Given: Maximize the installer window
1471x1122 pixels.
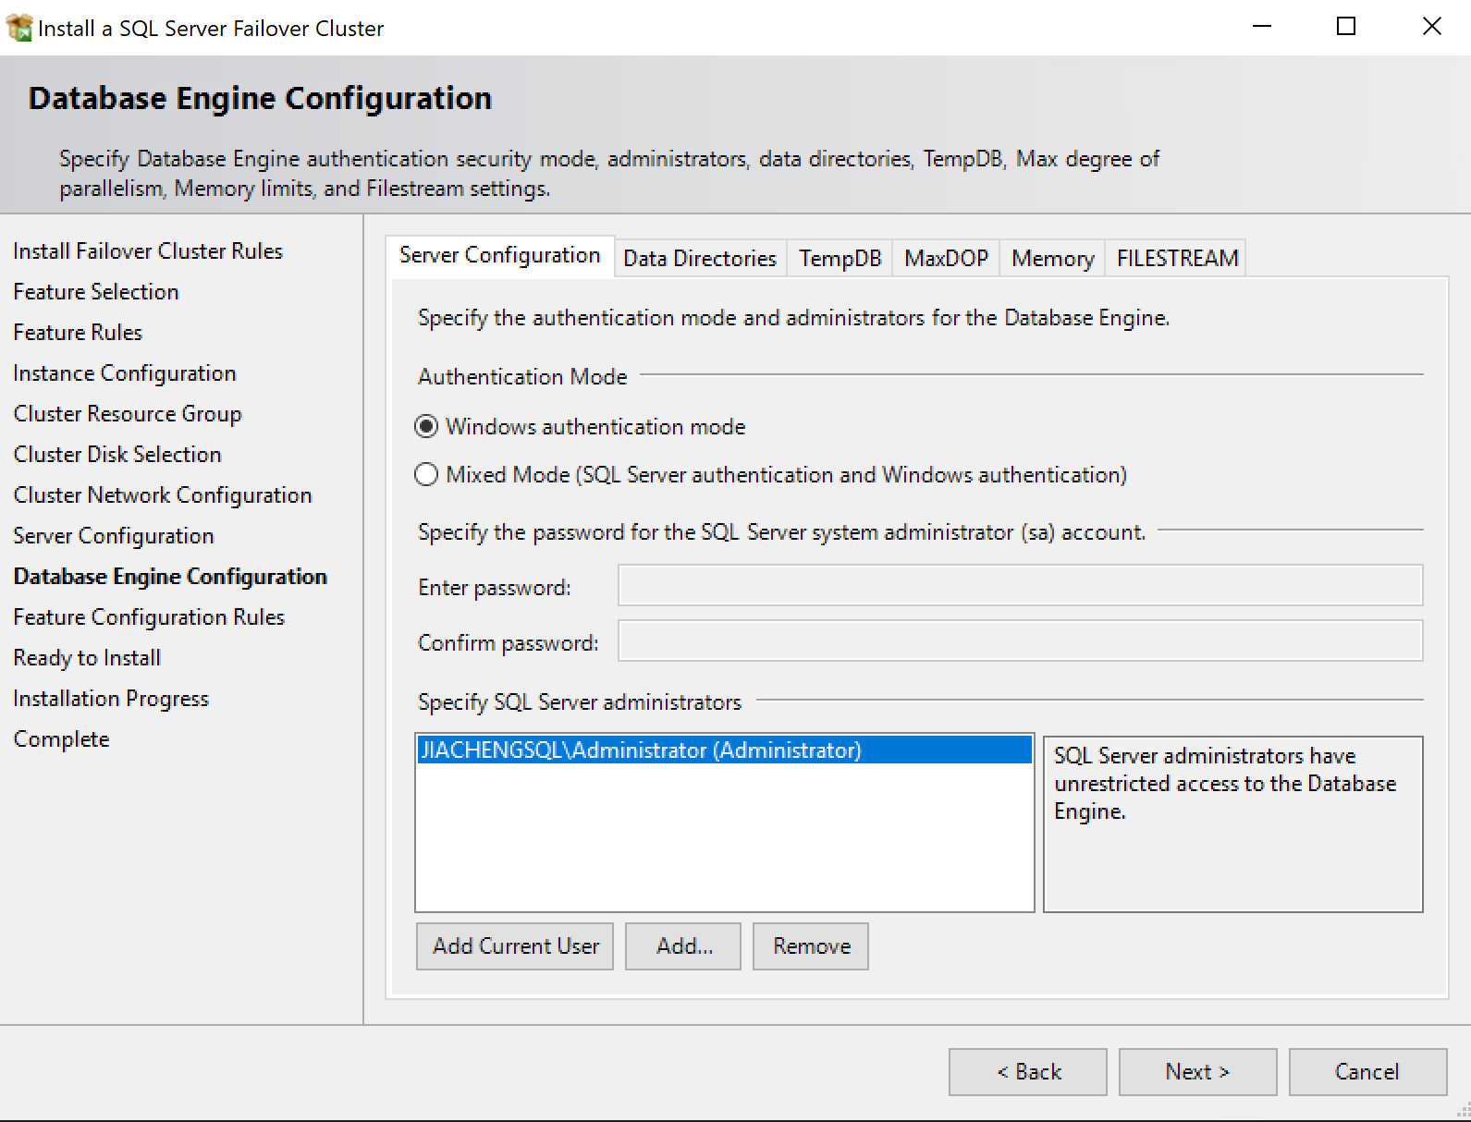Looking at the screenshot, I should [1346, 27].
